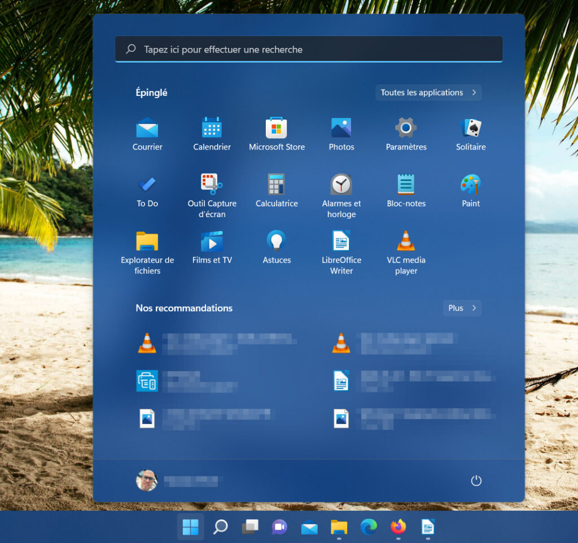
Task: Open first VLC recommended file on left
Action: [x=217, y=343]
